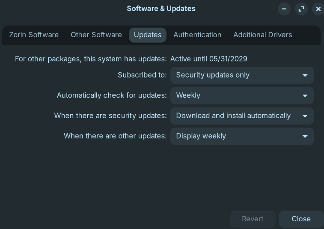Screen dimensions: 324x229
Task: Open the Other Software tab
Action: pos(96,35)
